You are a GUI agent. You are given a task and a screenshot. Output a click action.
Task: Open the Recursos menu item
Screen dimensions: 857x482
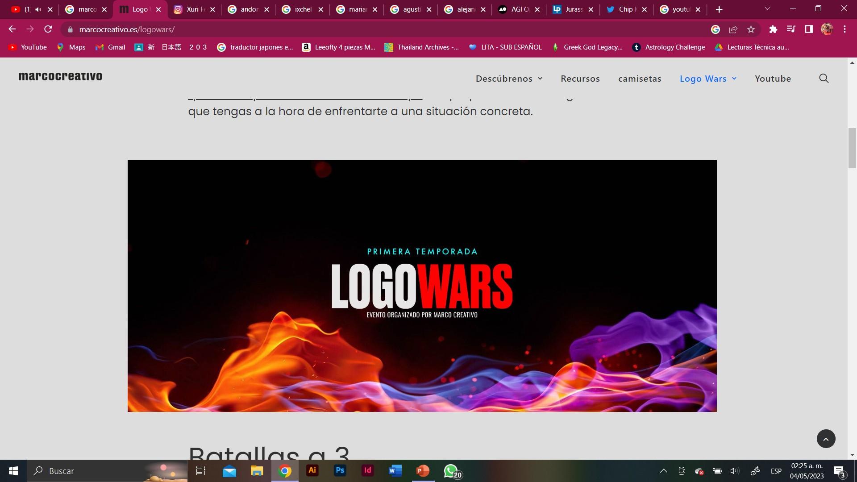580,79
